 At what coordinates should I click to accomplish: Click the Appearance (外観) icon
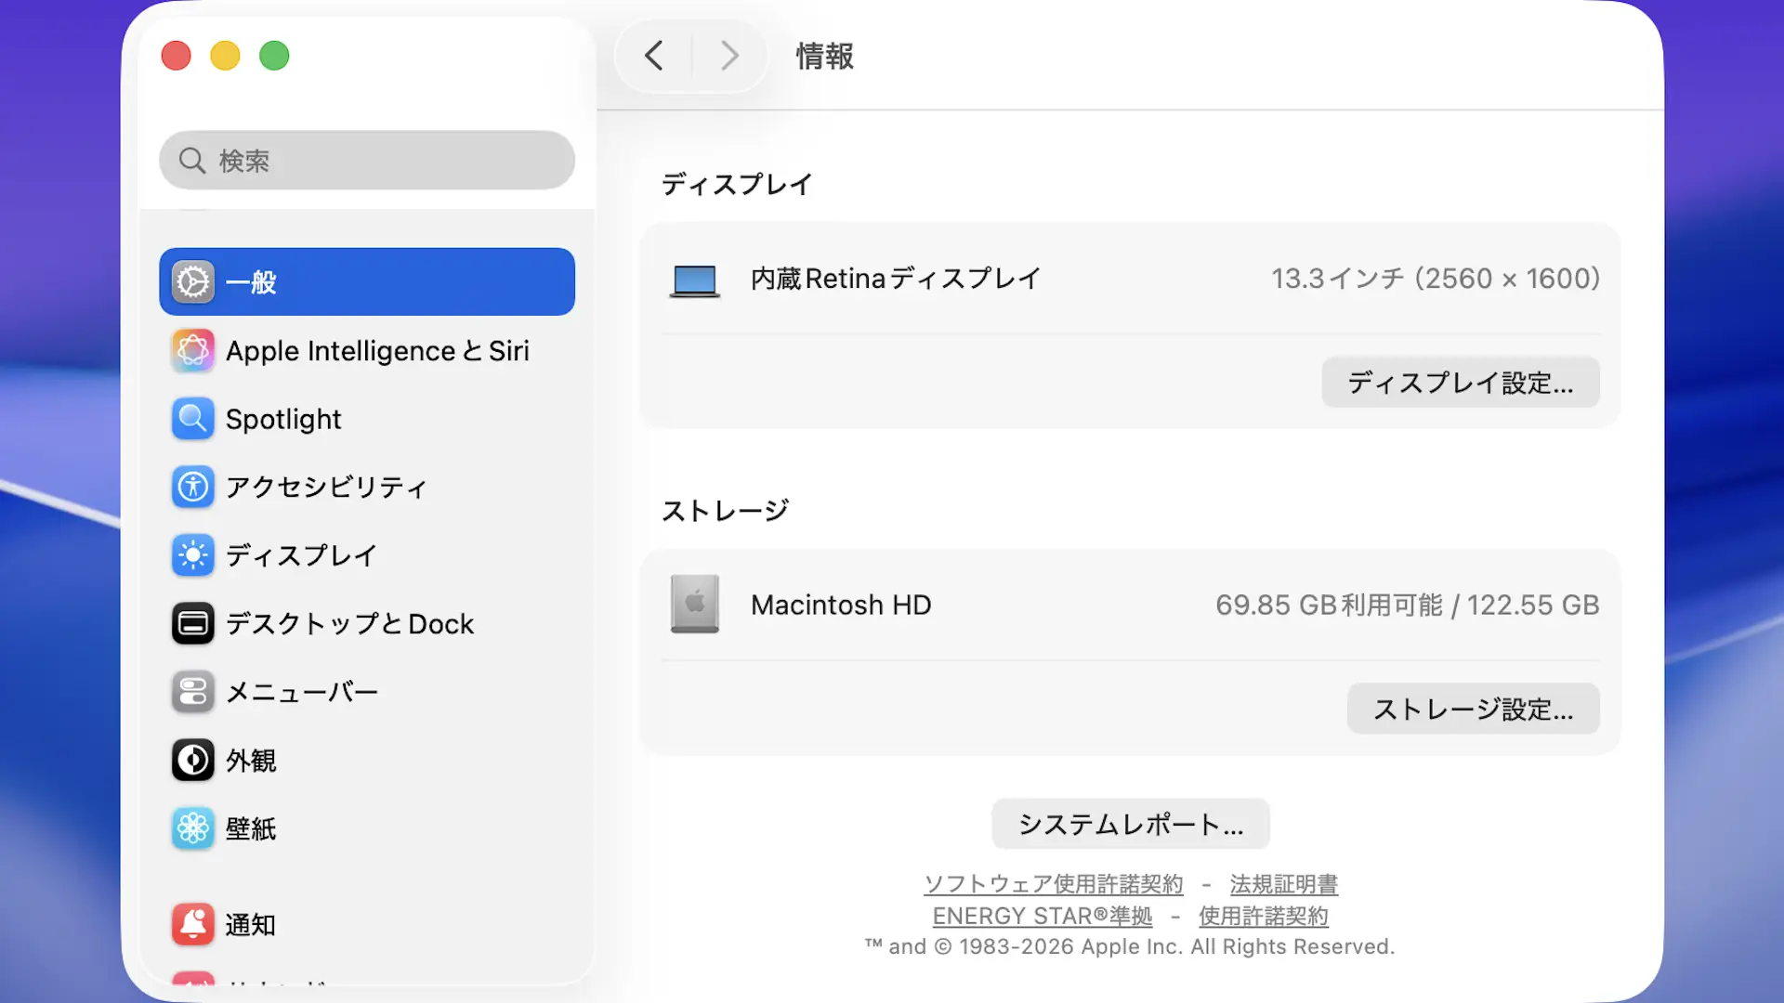[x=193, y=761]
